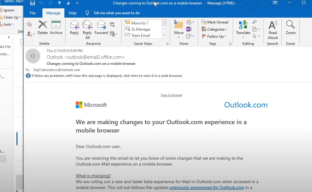Toggle Mark Unread on this email

point(215,22)
